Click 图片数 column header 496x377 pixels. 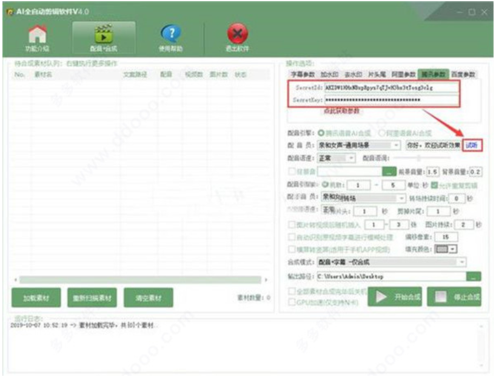tap(218, 75)
